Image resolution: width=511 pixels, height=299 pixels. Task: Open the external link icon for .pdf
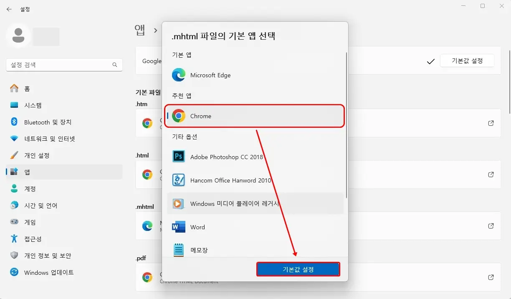click(491, 277)
